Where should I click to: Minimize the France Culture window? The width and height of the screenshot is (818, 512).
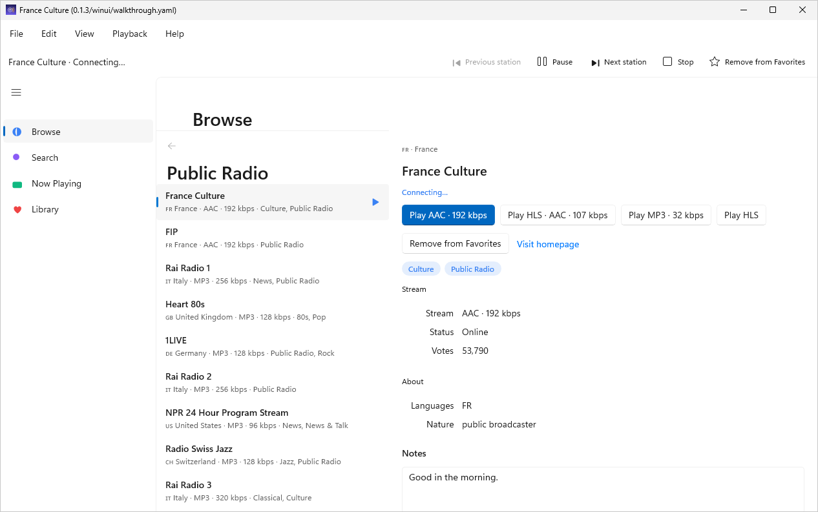pyautogui.click(x=743, y=10)
